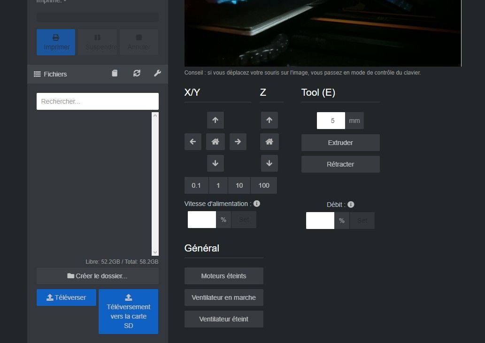
Task: Click the Annuler cancel button
Action: [139, 42]
